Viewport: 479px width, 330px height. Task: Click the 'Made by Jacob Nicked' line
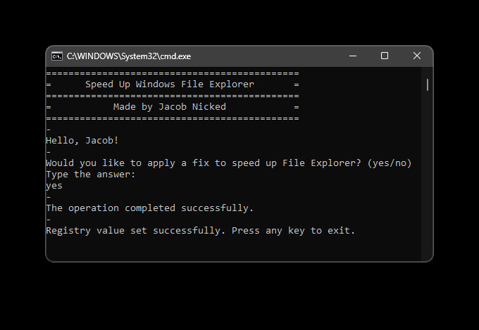click(169, 107)
